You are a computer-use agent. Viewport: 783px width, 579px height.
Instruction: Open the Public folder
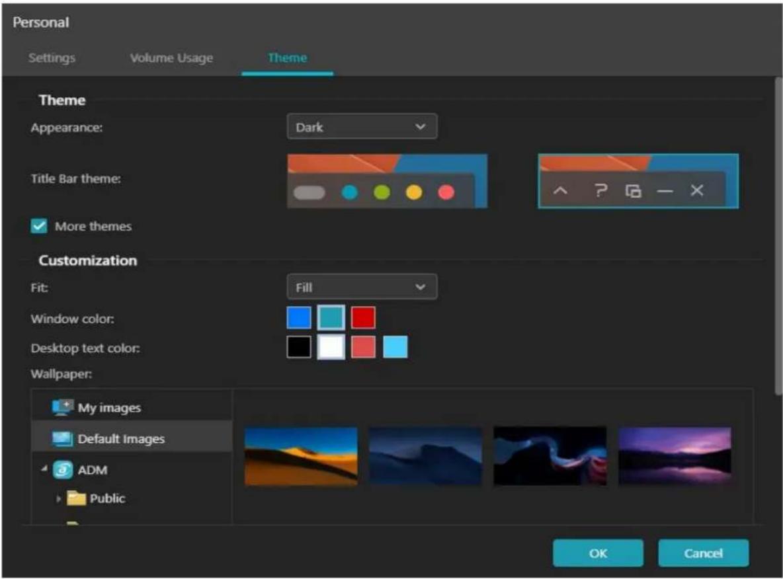(x=107, y=498)
